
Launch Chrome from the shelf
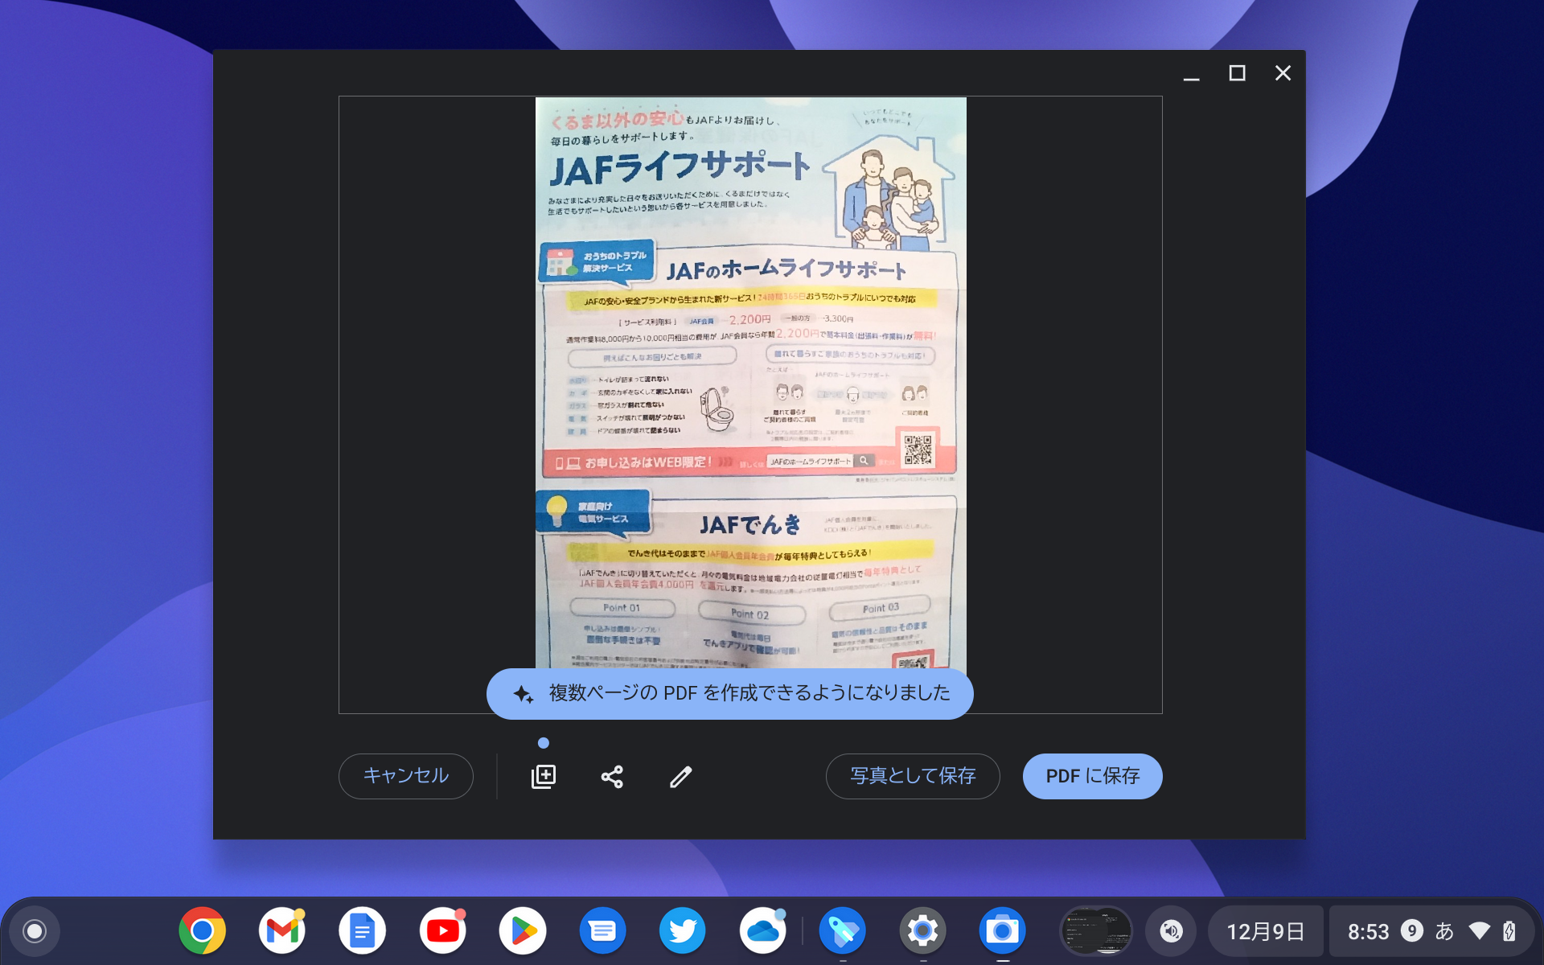pyautogui.click(x=203, y=930)
